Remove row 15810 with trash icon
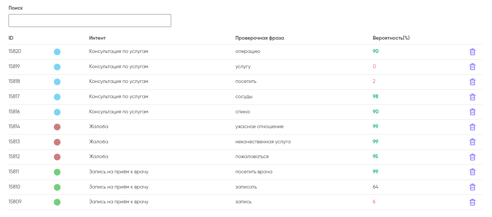 (x=472, y=187)
